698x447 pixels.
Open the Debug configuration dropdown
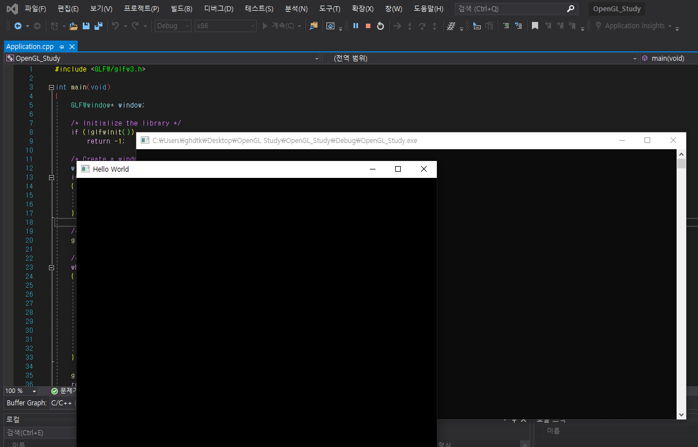pyautogui.click(x=173, y=26)
